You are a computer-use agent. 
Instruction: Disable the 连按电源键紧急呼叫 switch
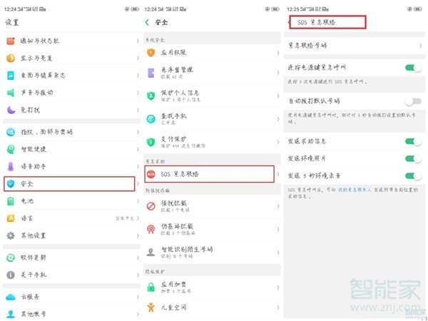click(x=412, y=68)
